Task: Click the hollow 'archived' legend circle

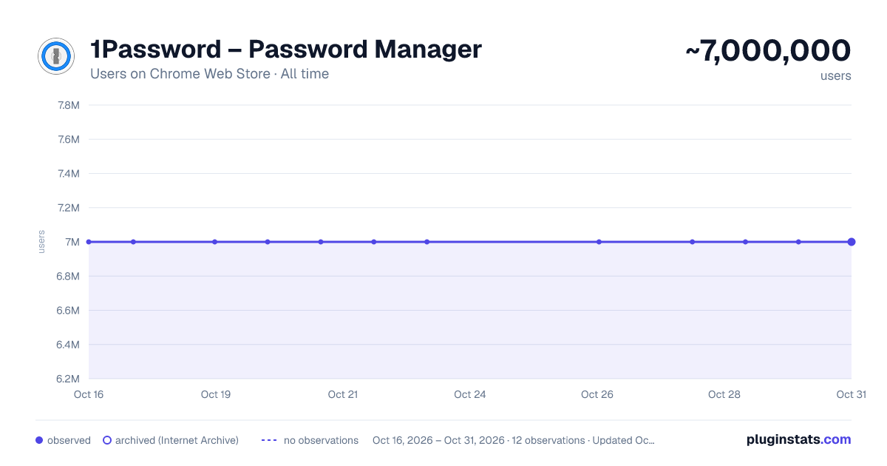Action: click(107, 440)
